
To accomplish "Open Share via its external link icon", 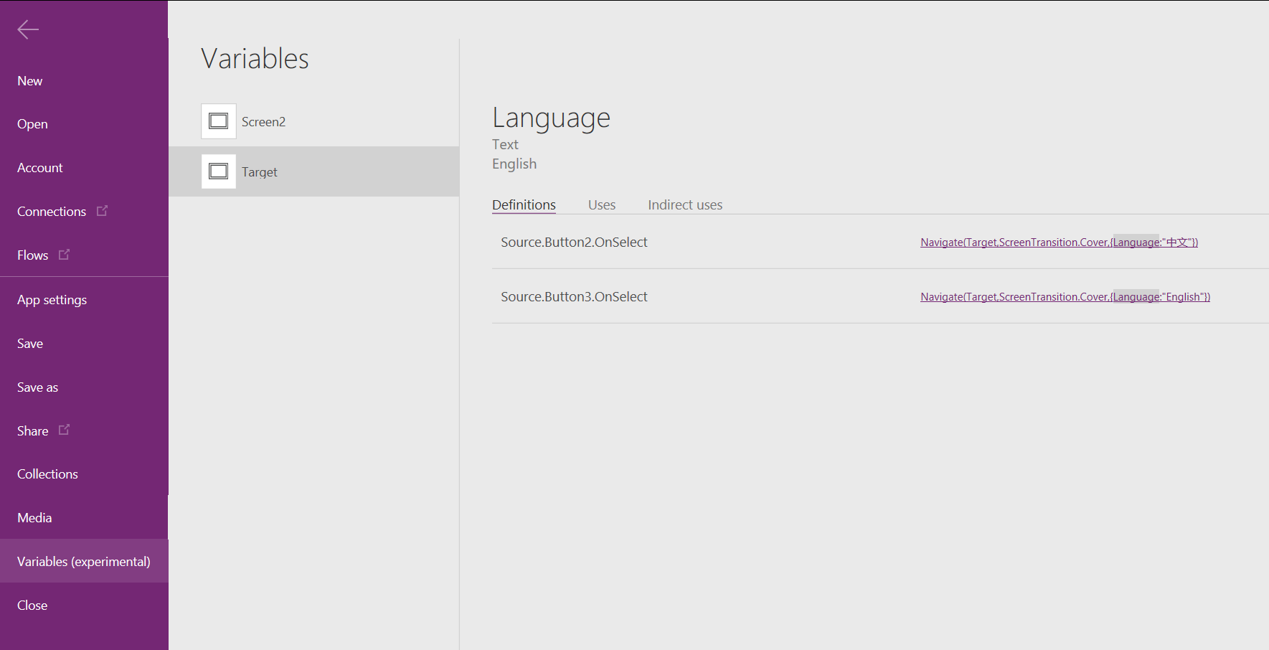I will [x=64, y=429].
